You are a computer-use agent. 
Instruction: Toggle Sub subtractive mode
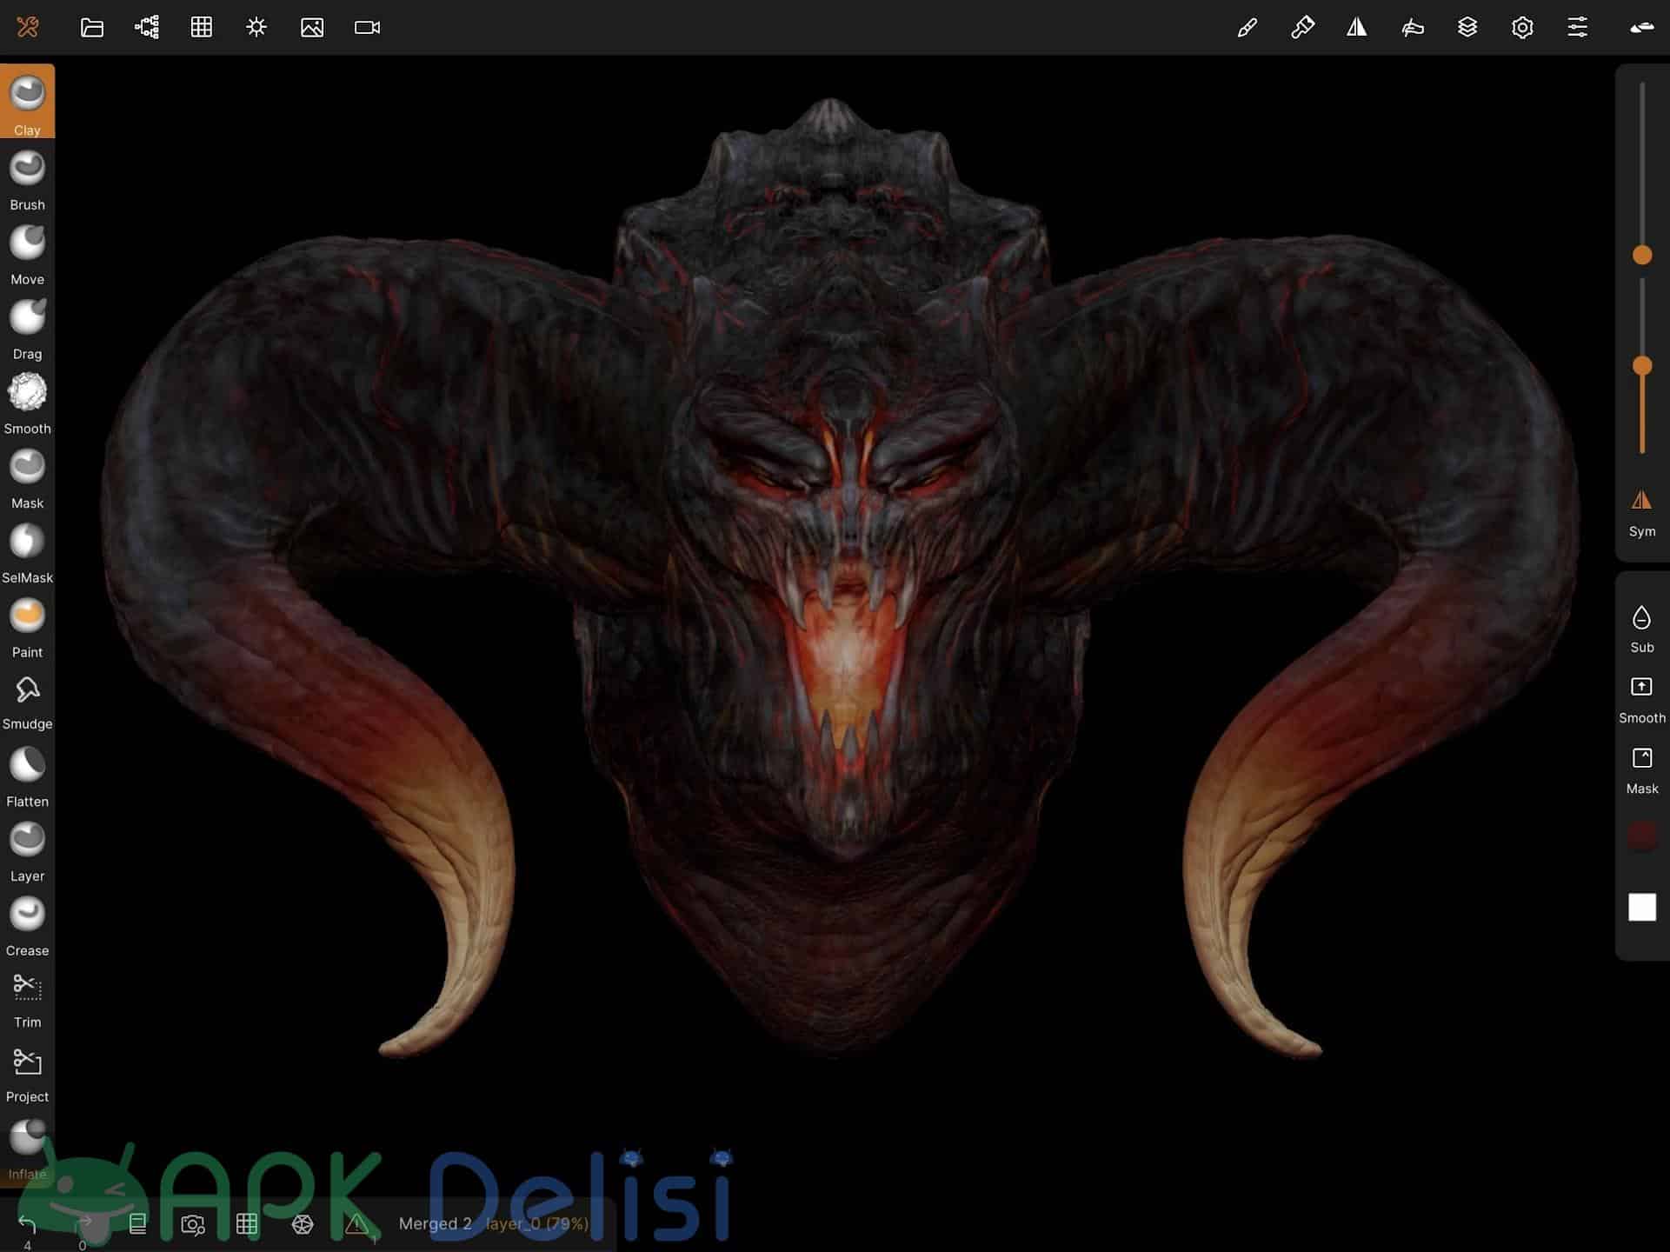[1642, 629]
